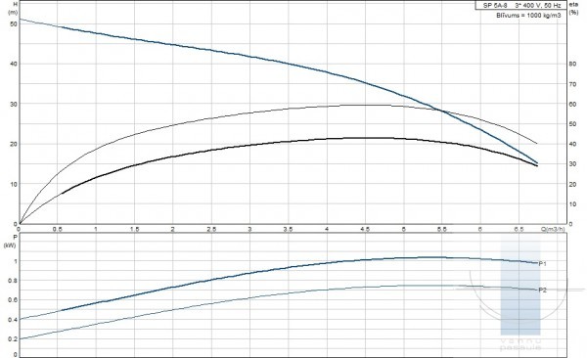Click the P (kW) power axis label
Viewport: 587px width, 358px height.
pos(10,242)
